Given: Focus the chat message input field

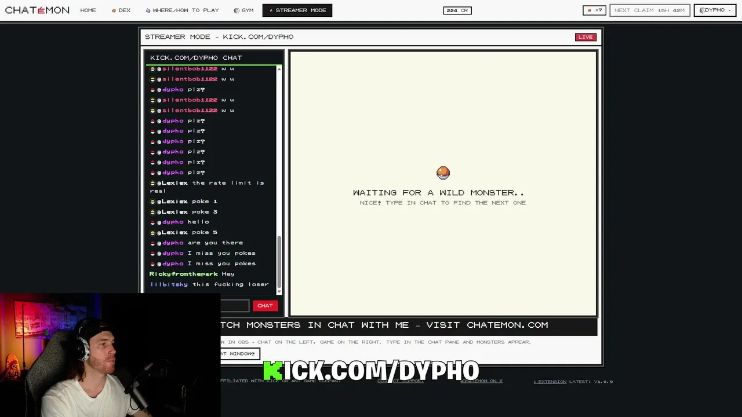Looking at the screenshot, I should pyautogui.click(x=235, y=306).
